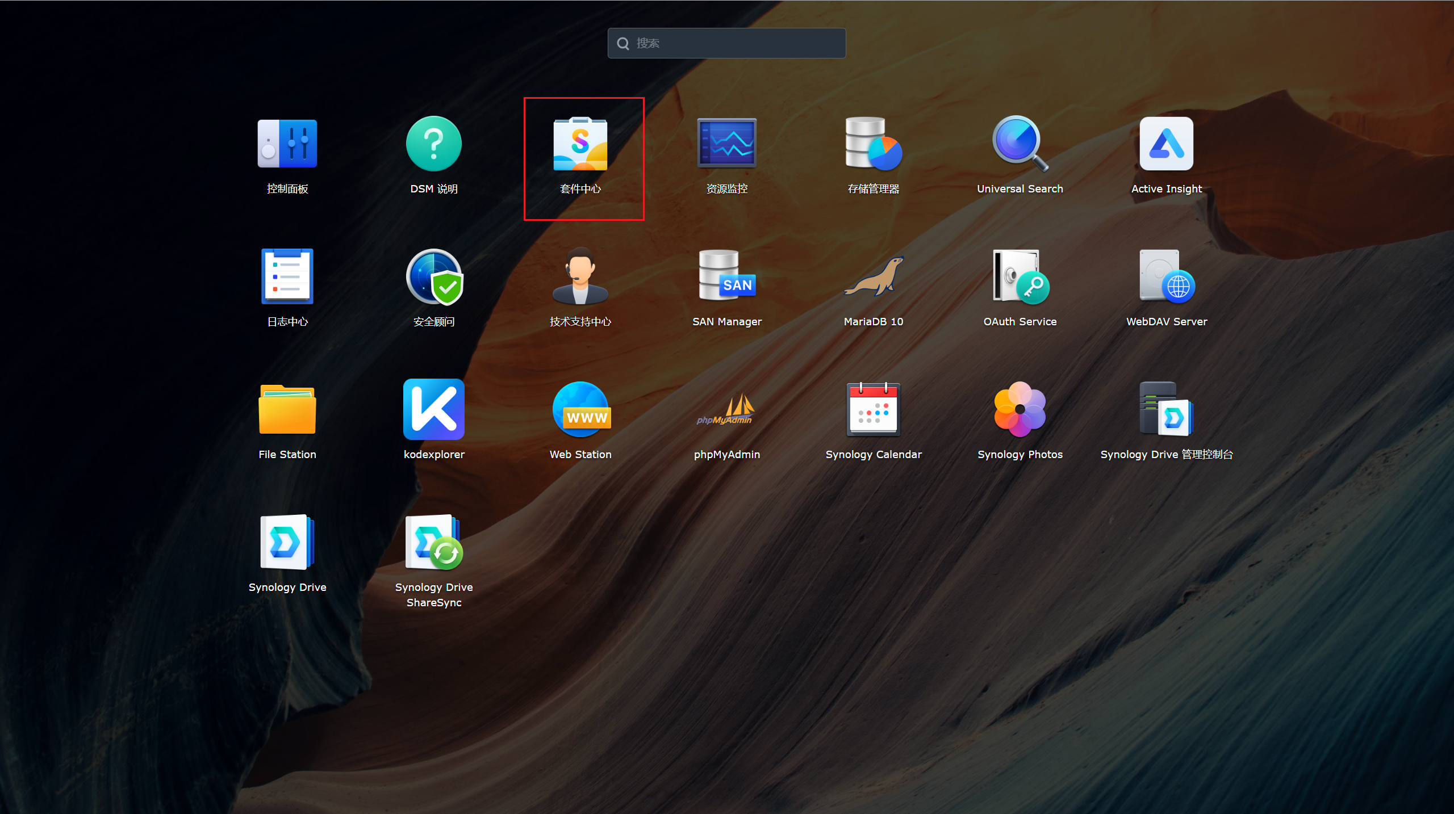Open the Synology Drive 管理控制台 icon
Screen dimensions: 1454x814
[x=1167, y=409]
